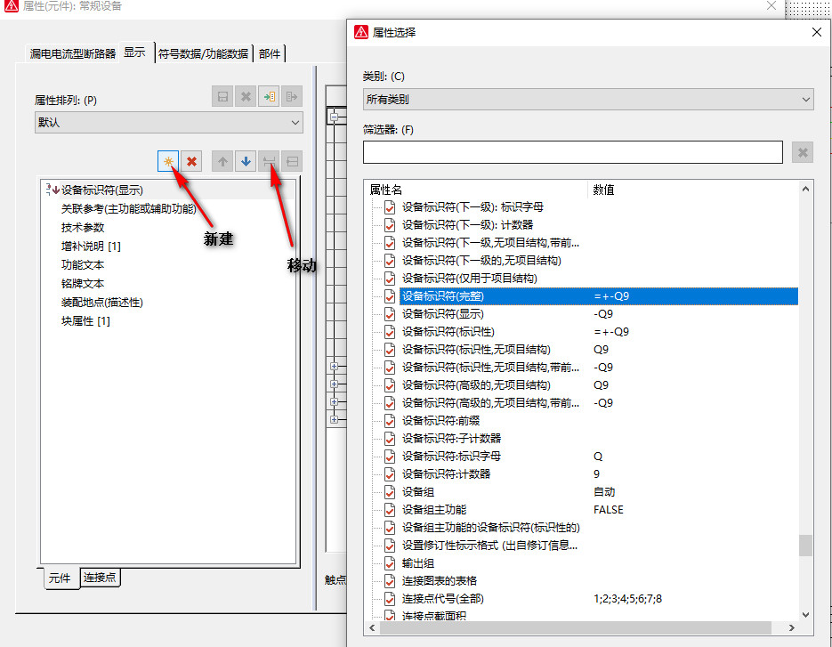Click the red X delete property icon

[x=192, y=162]
